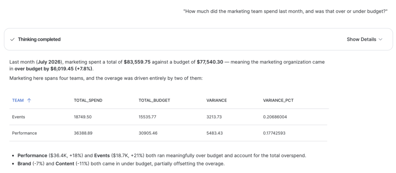Image resolution: width=396 pixels, height=173 pixels.
Task: Click the VARIANCE column header
Action: point(217,100)
